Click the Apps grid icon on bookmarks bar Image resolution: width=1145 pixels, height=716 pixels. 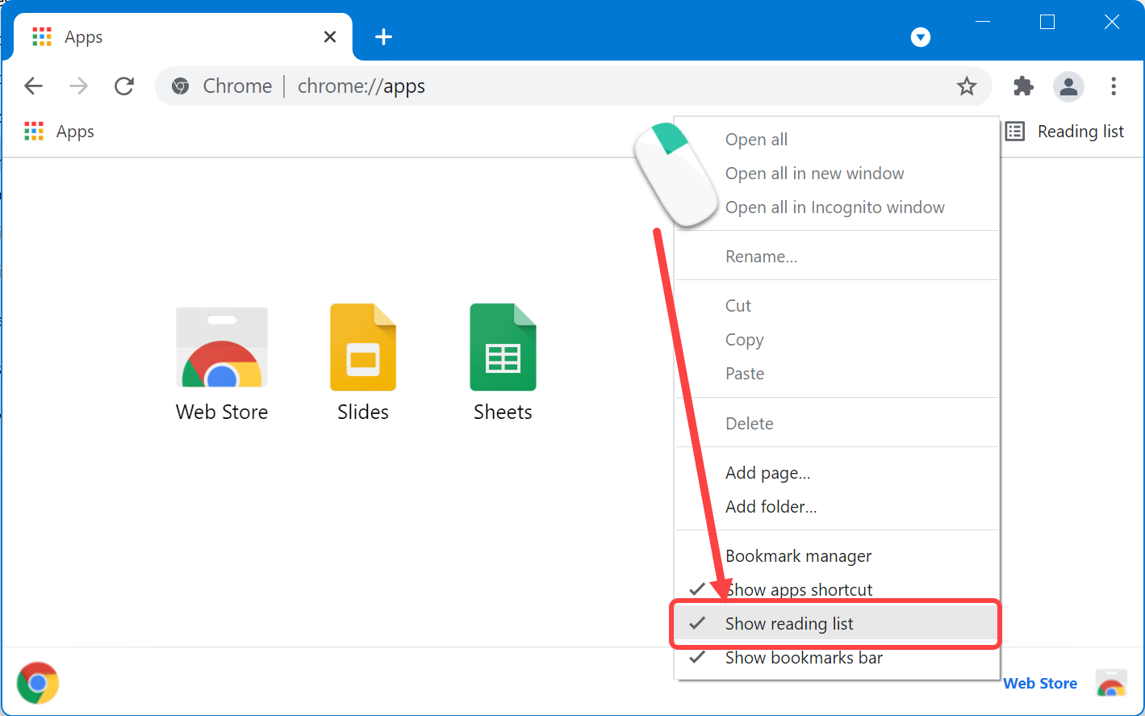pos(33,131)
